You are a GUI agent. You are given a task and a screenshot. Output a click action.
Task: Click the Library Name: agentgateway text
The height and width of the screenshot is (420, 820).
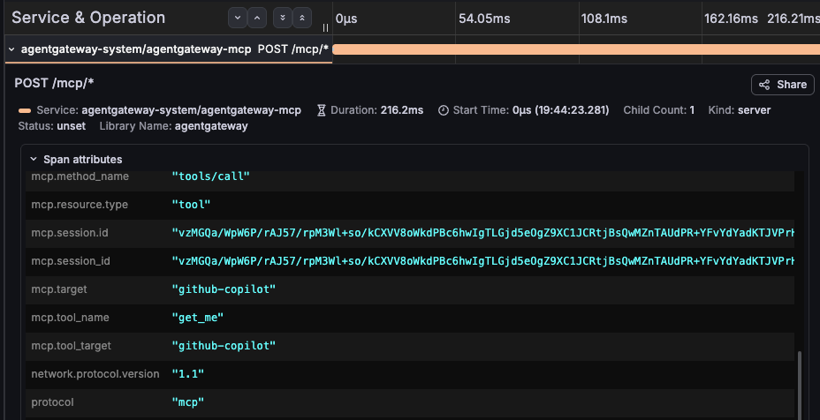pos(173,126)
